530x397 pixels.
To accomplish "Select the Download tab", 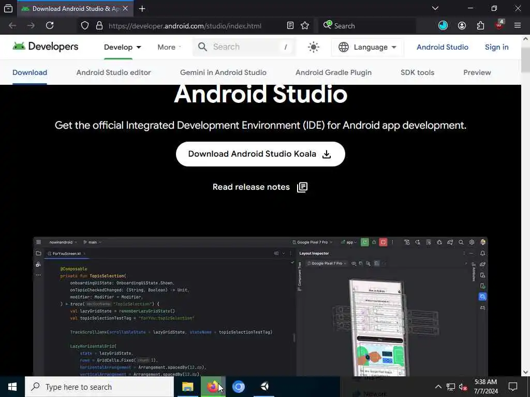I will [30, 72].
